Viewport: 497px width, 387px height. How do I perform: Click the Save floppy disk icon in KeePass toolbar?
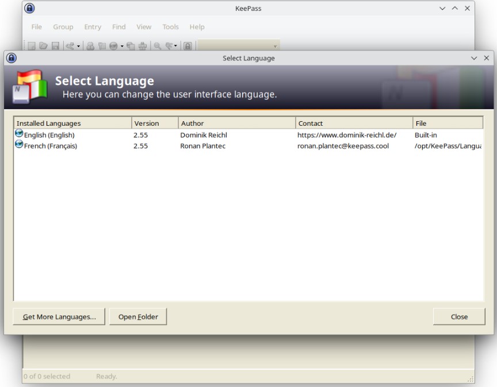click(x=55, y=46)
